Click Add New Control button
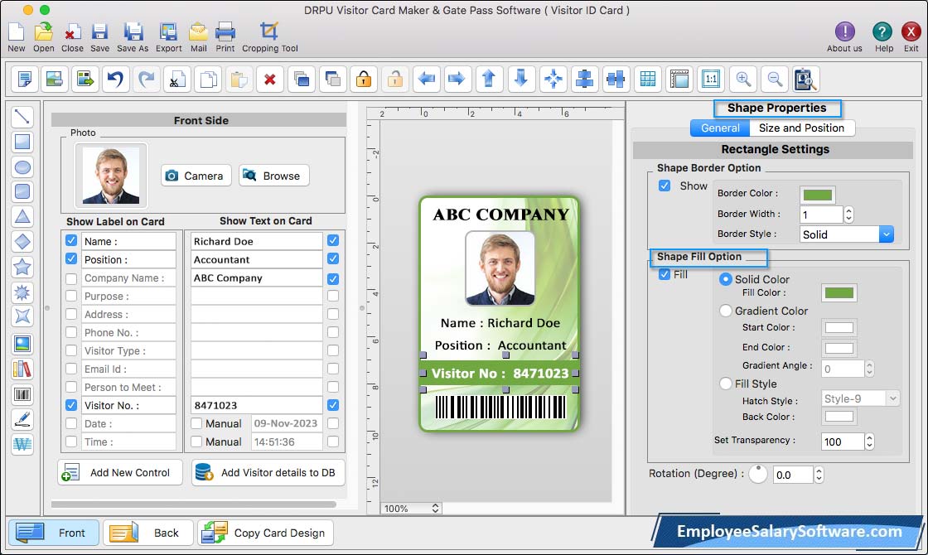The width and height of the screenshot is (928, 555). tap(120, 472)
